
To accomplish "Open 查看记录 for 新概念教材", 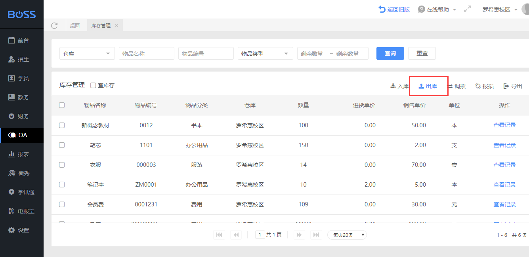I will coord(504,125).
